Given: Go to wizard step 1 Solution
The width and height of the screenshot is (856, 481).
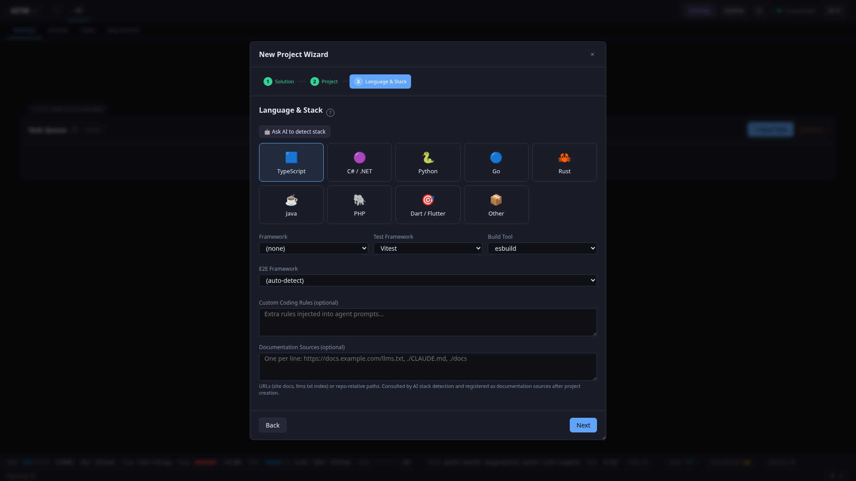Looking at the screenshot, I should [279, 82].
